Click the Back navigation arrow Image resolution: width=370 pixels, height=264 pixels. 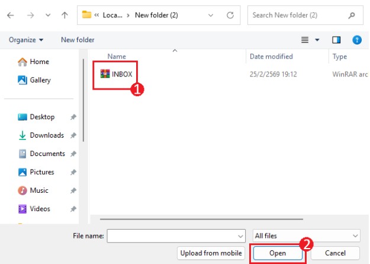(x=10, y=15)
